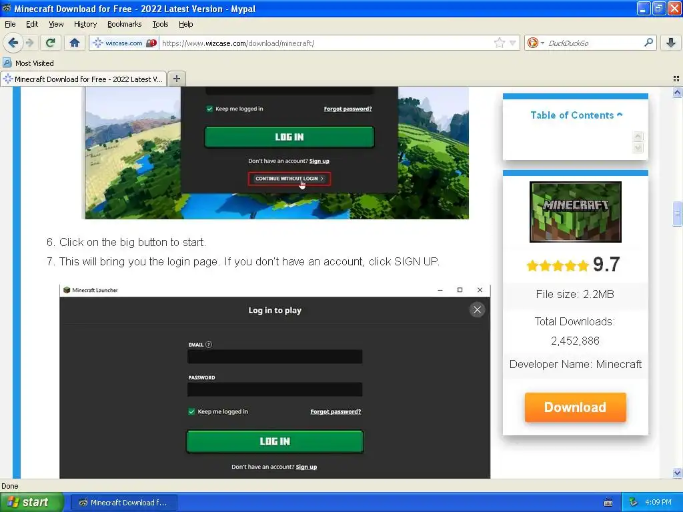The height and width of the screenshot is (512, 683).
Task: Click red blocked-content badge beside wizcase.com
Action: [x=151, y=43]
